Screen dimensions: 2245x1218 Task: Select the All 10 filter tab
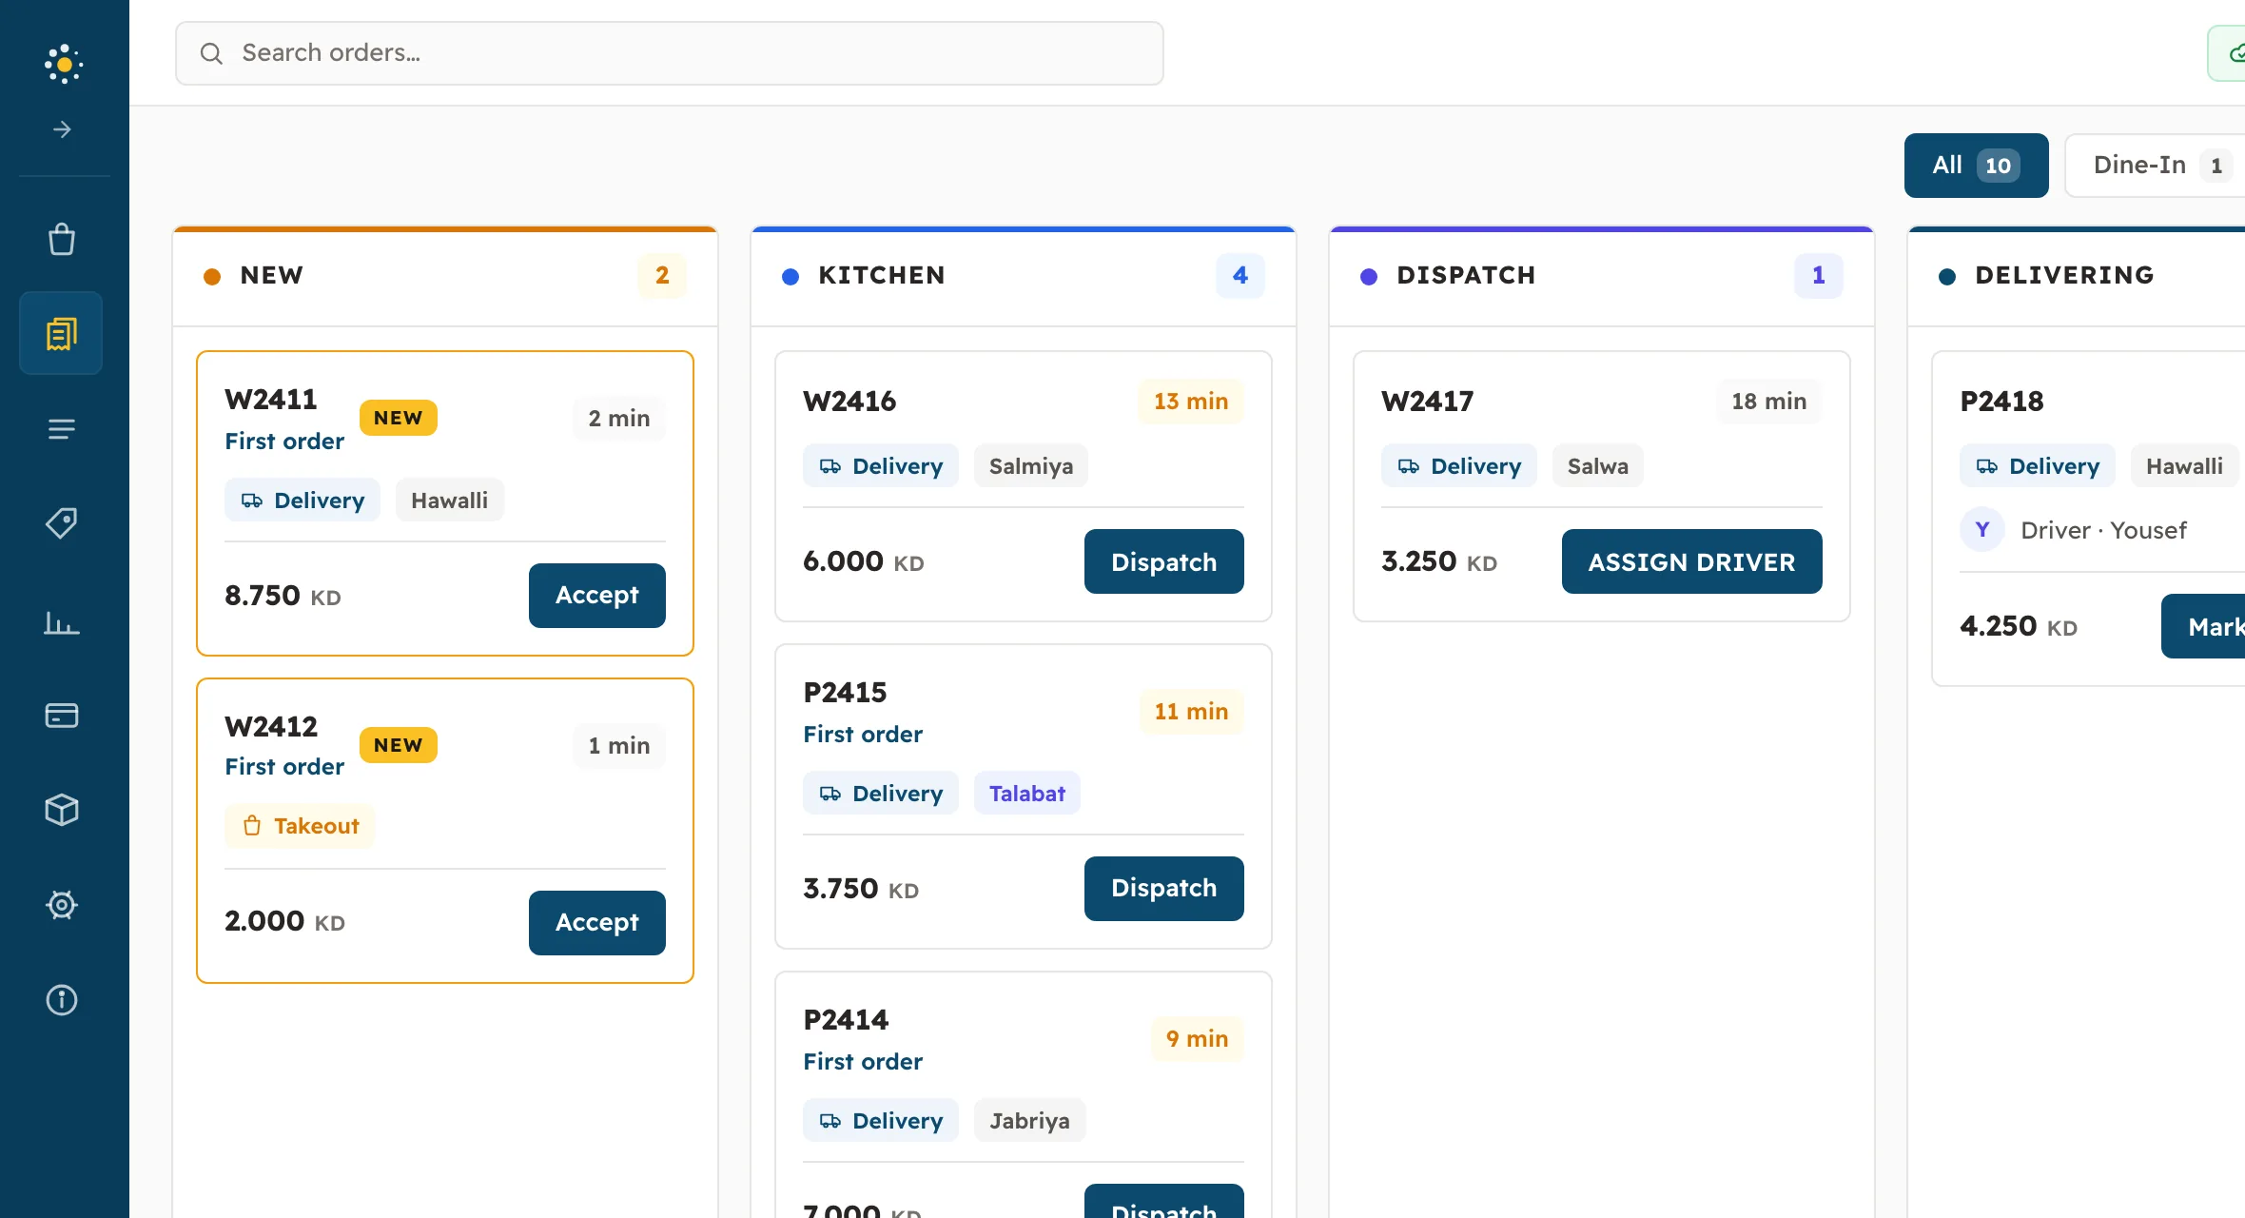[1976, 166]
